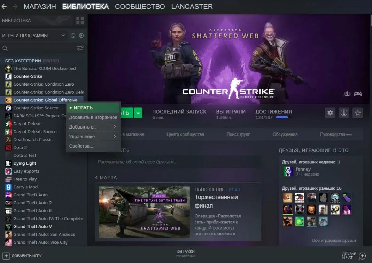Click the multiplayer players icon on banner

pos(347,94)
